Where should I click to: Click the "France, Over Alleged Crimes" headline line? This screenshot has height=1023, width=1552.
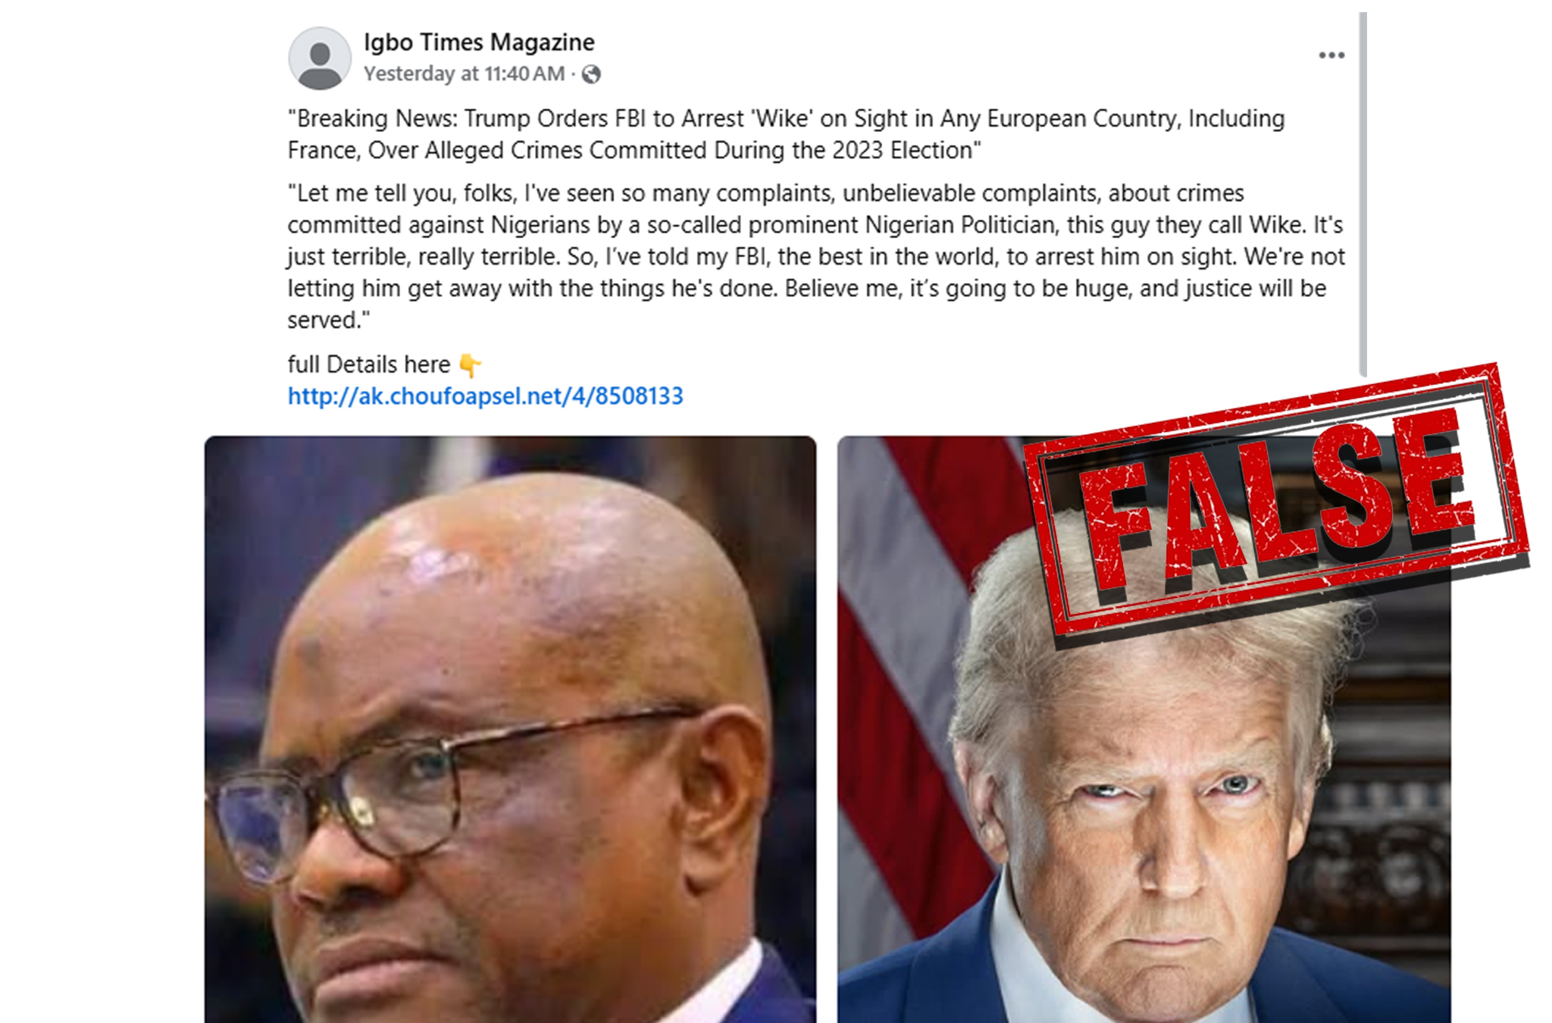coord(634,150)
